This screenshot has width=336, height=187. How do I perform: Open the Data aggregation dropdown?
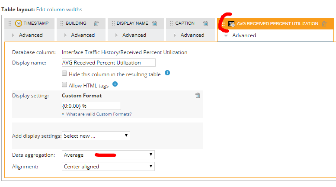108,155
